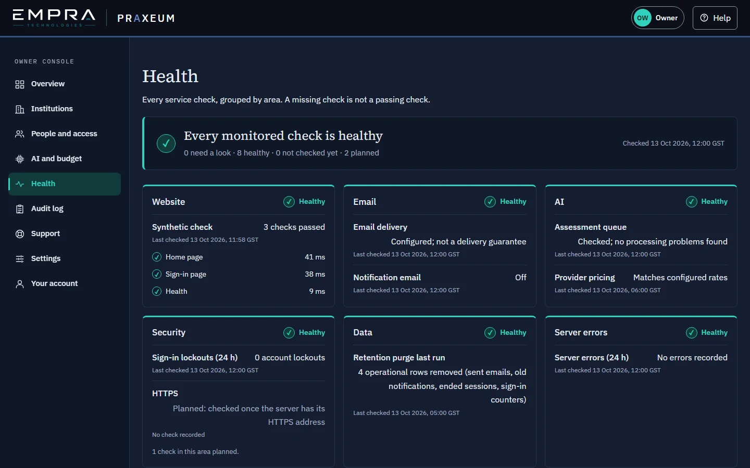Go to the Support page
The height and width of the screenshot is (468, 750).
tap(65, 234)
